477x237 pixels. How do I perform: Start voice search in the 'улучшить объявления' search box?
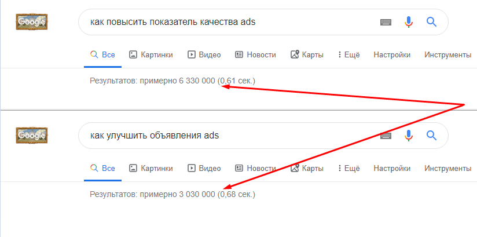[x=409, y=136]
